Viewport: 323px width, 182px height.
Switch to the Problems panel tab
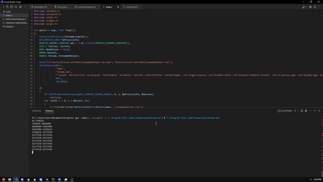tap(36, 111)
